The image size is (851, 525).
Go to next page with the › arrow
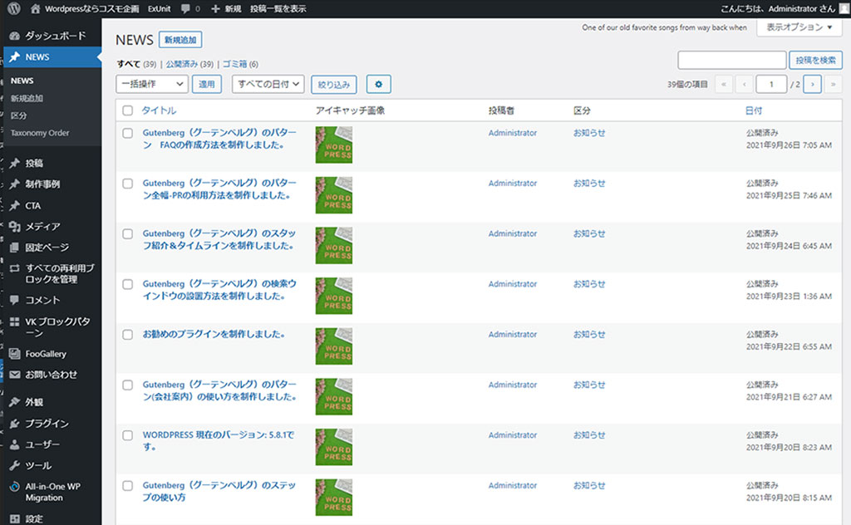[813, 84]
